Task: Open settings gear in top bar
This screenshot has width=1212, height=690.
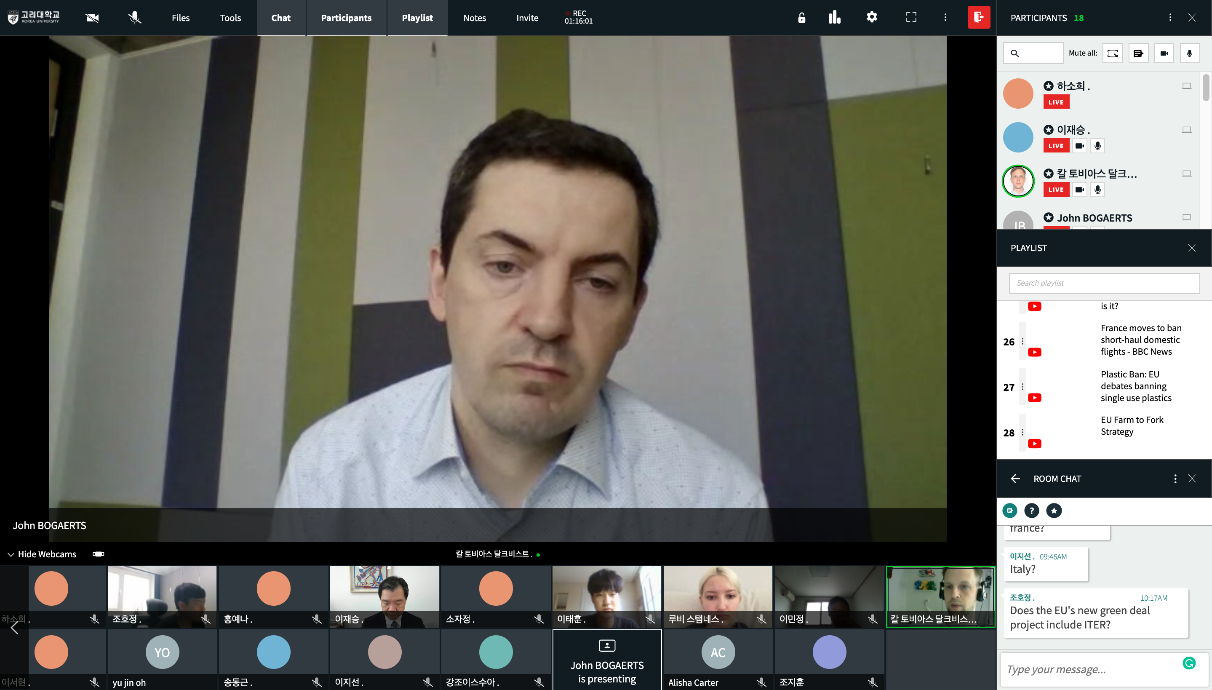Action: point(871,18)
